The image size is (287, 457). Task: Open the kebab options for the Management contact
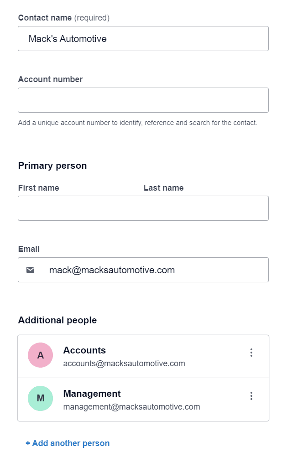[x=251, y=396]
